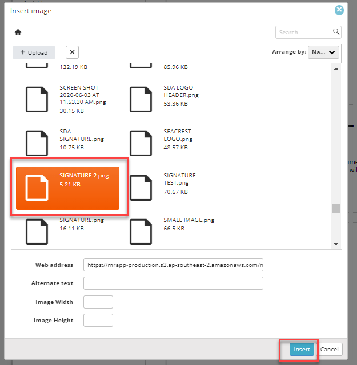Close the Insert image dialog
The image size is (357, 365).
coord(339,10)
